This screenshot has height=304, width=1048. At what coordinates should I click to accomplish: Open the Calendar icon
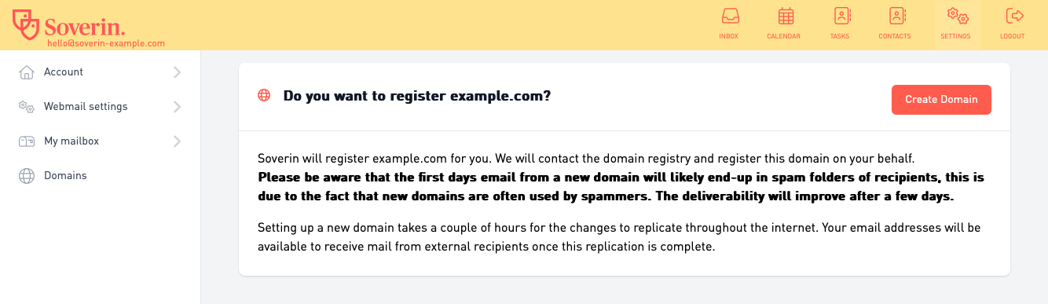point(786,16)
